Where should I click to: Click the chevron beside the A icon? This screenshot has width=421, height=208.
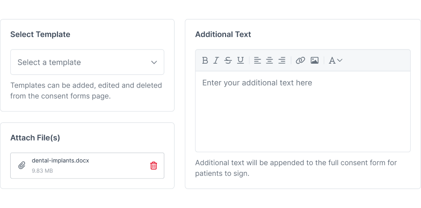(340, 60)
